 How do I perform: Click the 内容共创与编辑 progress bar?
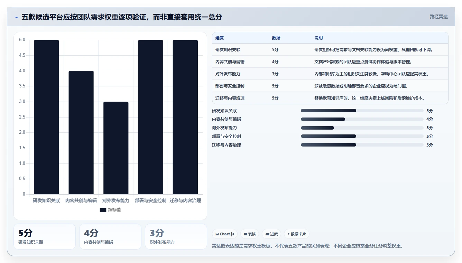click(x=362, y=119)
